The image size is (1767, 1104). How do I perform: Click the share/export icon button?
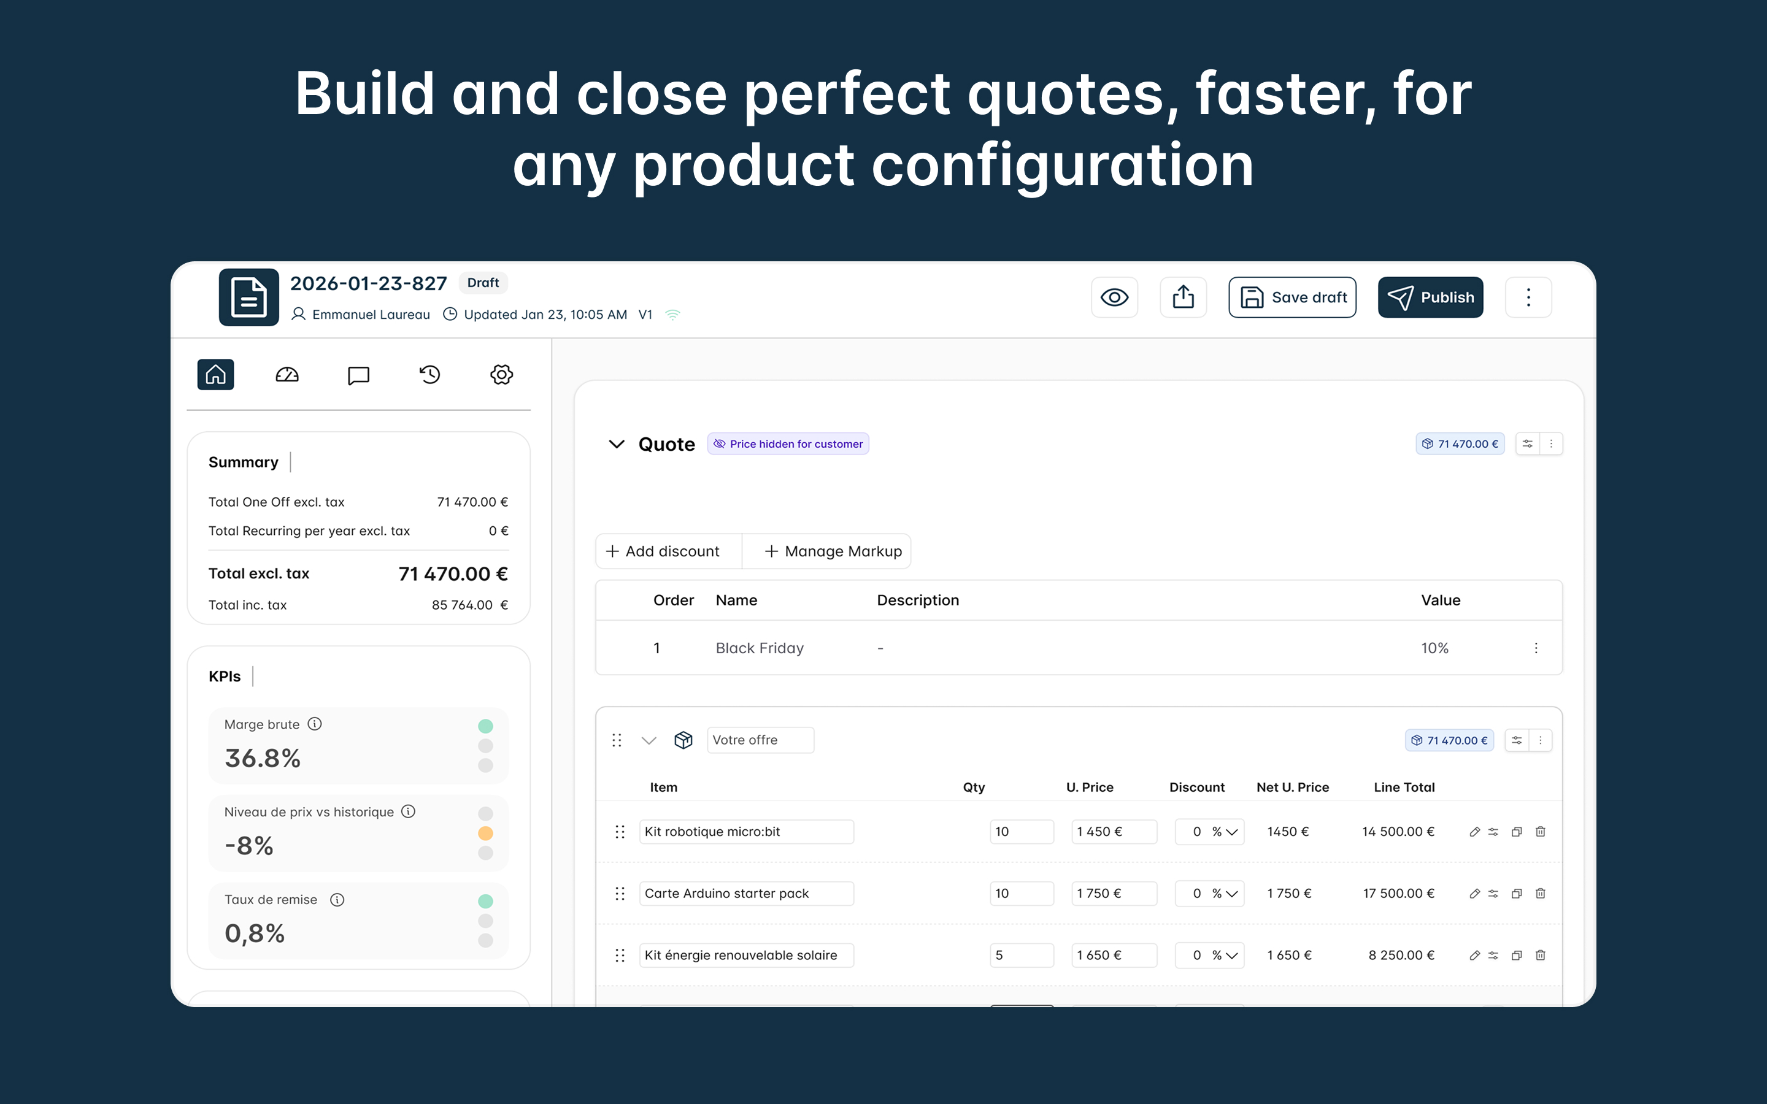(1183, 297)
